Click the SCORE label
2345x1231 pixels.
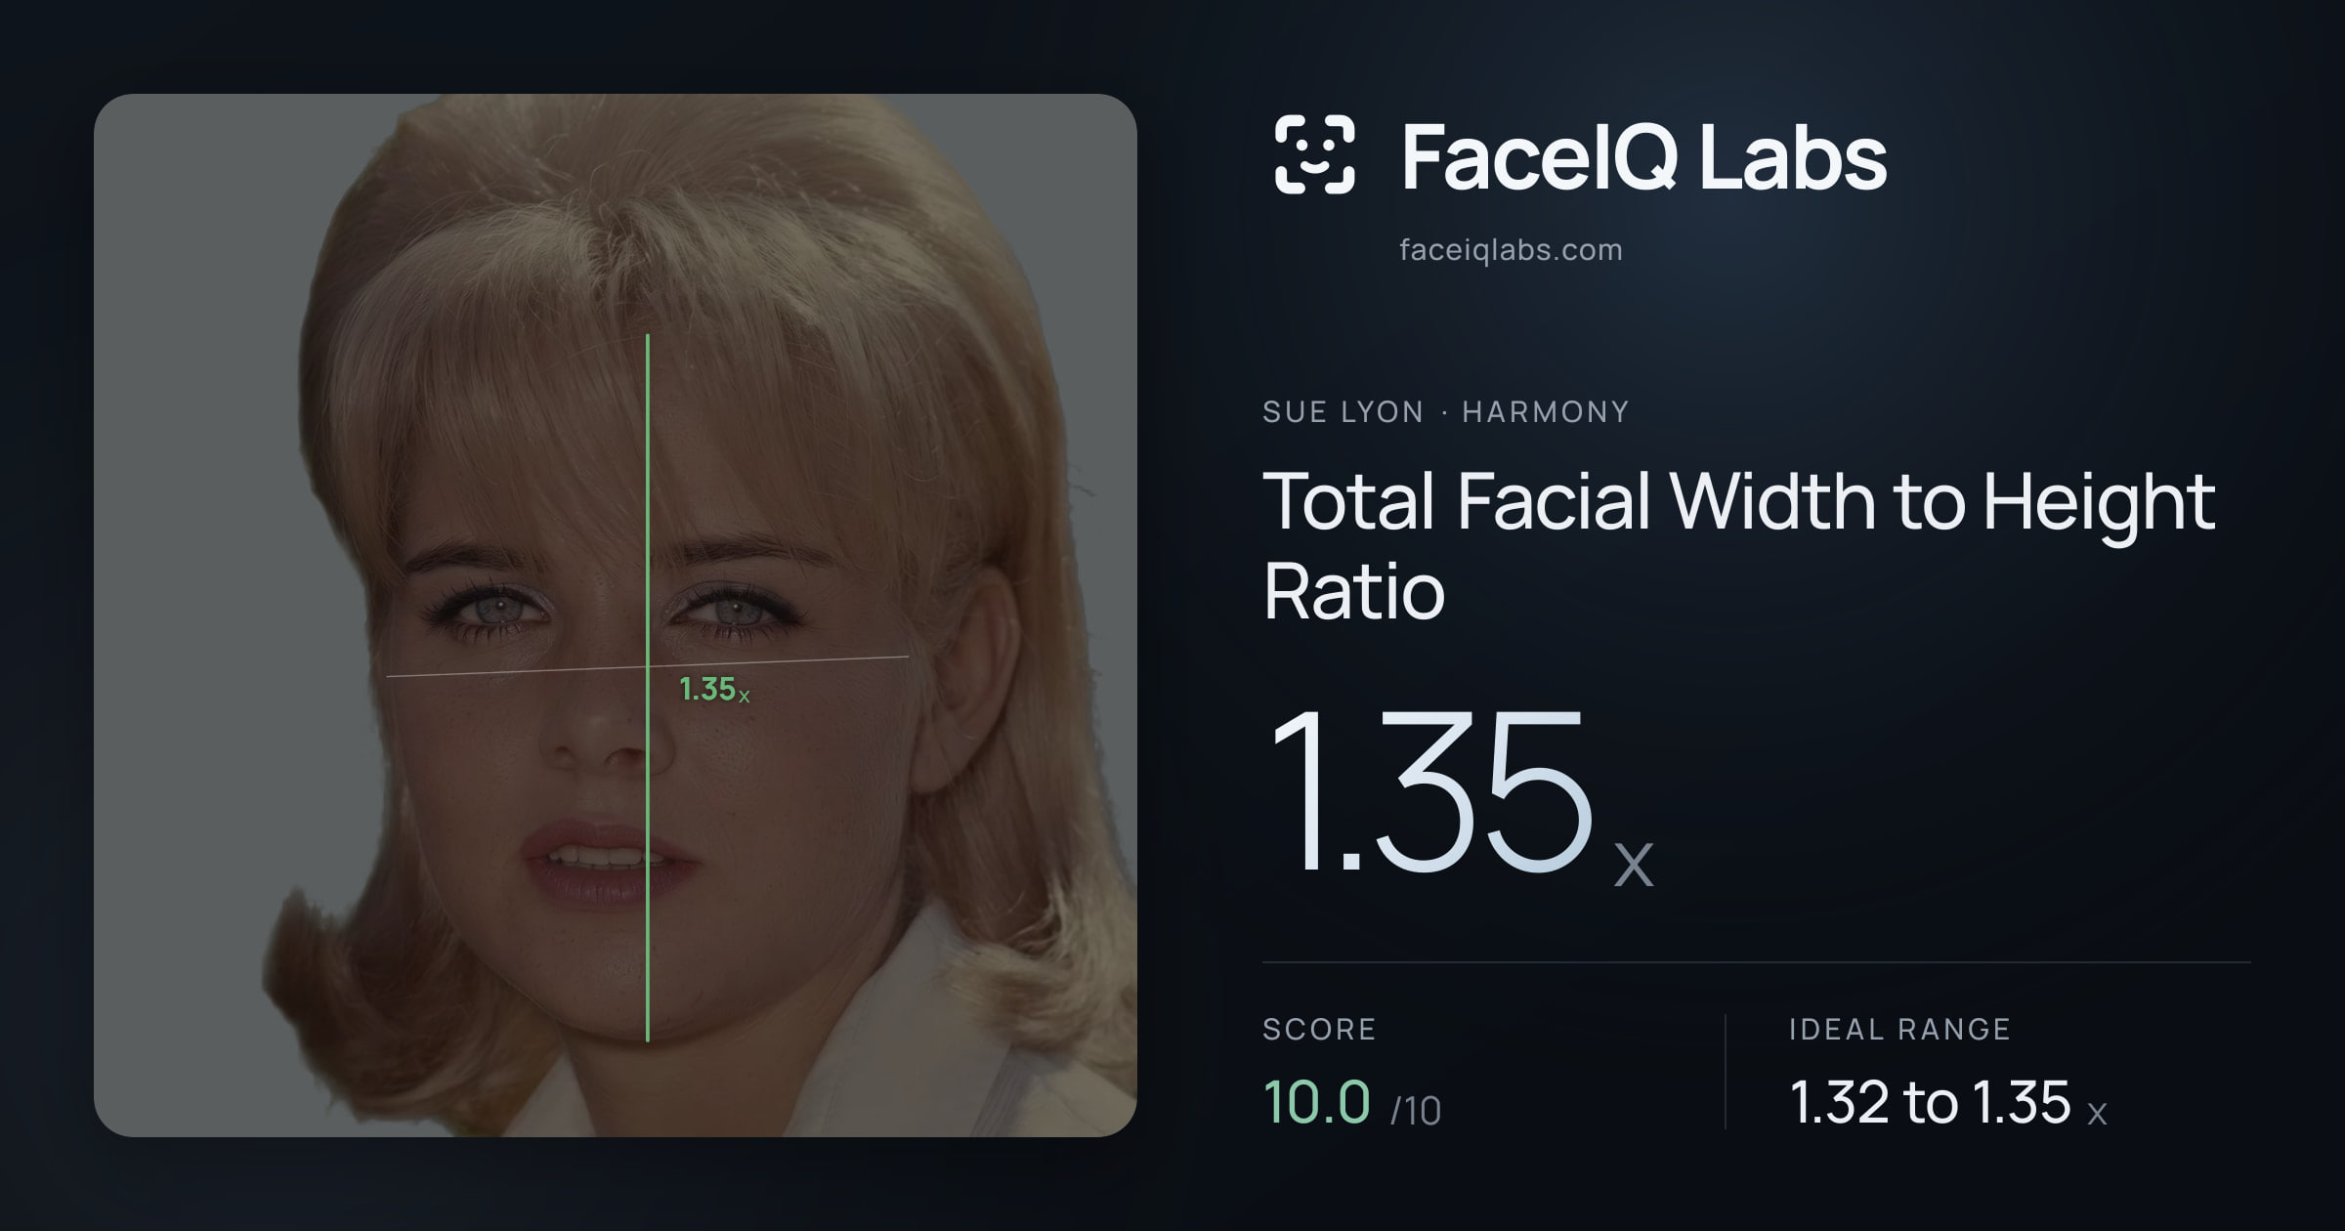point(1319,1029)
